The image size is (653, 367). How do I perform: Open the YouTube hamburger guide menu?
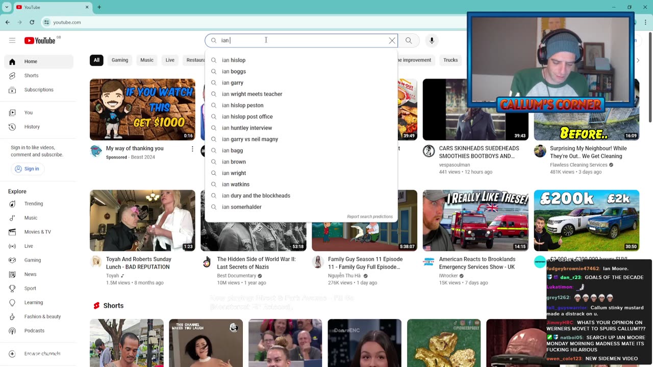click(12, 40)
